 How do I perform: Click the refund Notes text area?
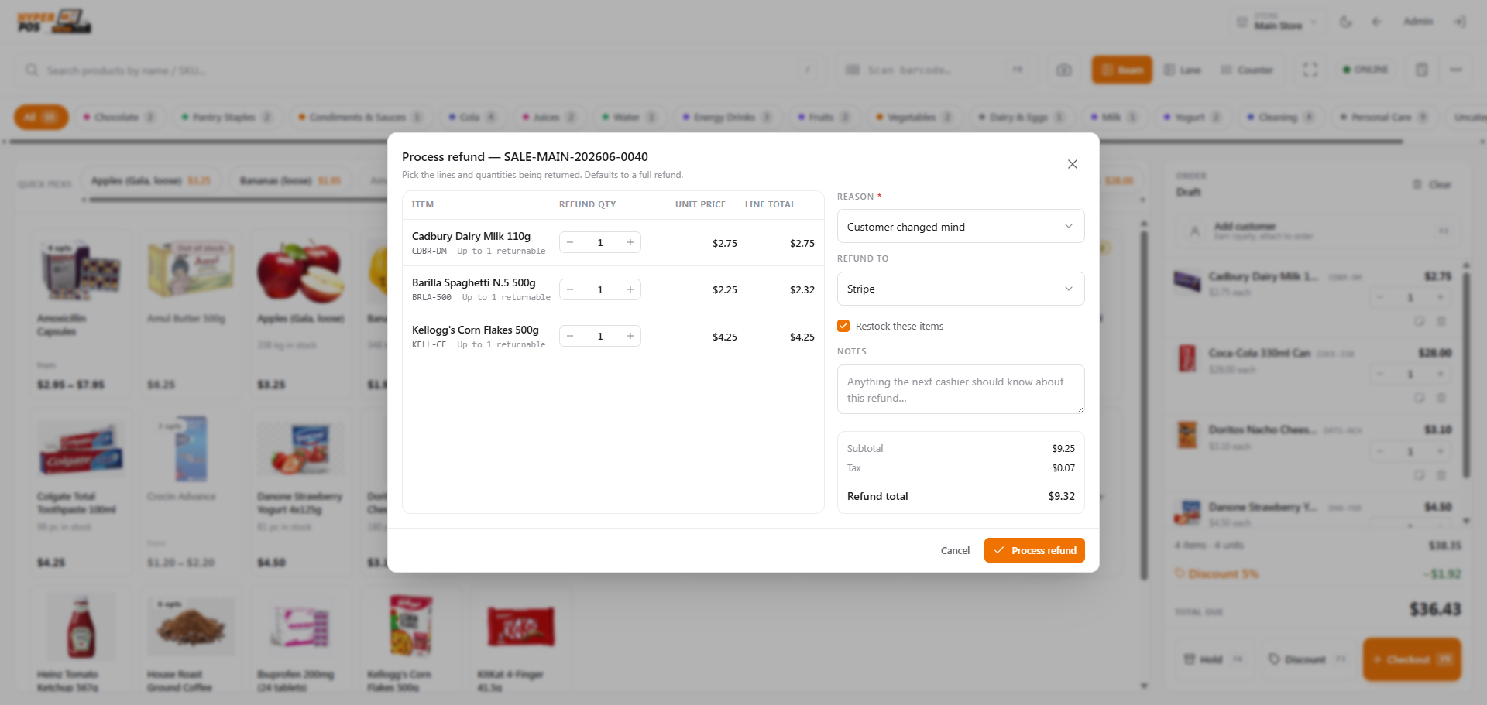coord(960,389)
